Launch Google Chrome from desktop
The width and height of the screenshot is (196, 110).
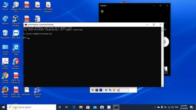pos(5,78)
